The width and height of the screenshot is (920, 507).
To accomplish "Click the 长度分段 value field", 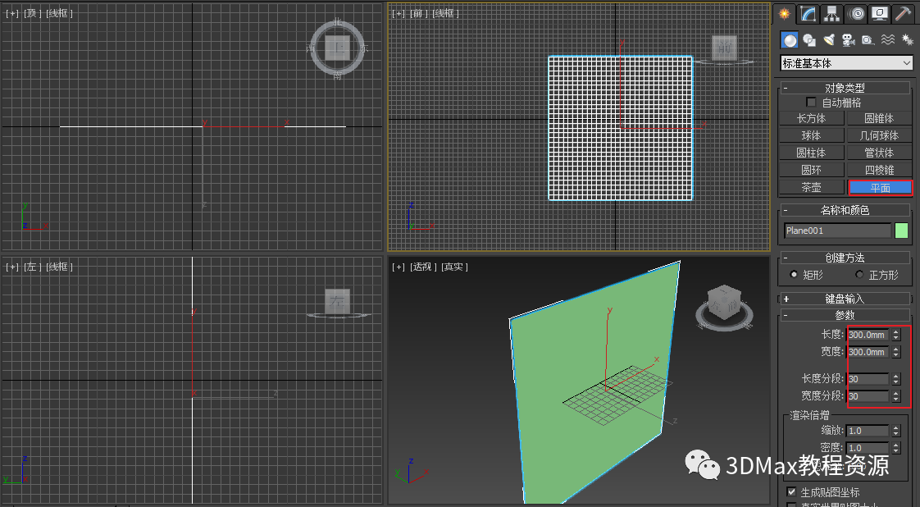I will (868, 379).
